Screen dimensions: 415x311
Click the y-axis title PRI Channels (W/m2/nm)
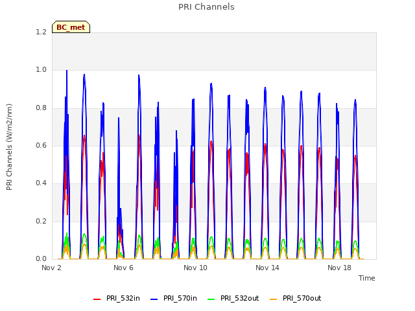[9, 147]
